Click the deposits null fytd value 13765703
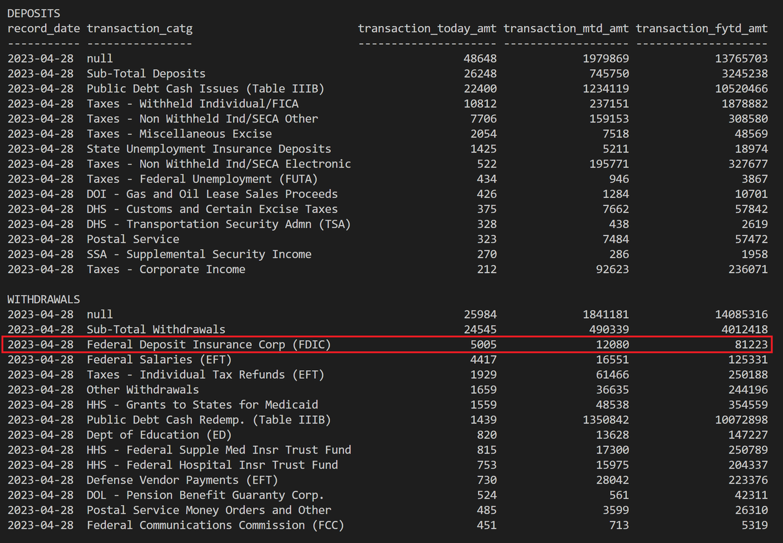The width and height of the screenshot is (783, 543). pos(741,59)
